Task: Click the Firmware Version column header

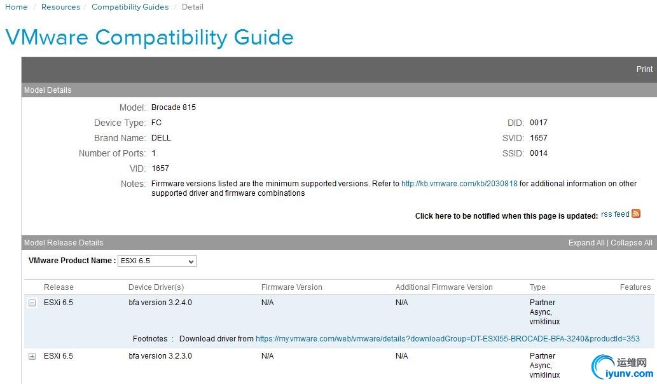Action: click(292, 287)
